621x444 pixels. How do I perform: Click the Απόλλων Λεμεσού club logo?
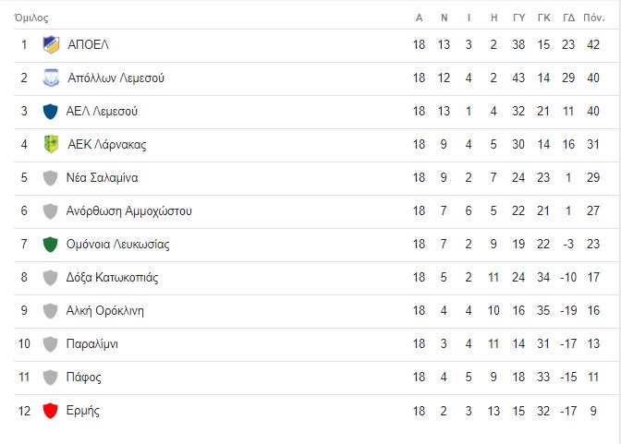(x=51, y=78)
